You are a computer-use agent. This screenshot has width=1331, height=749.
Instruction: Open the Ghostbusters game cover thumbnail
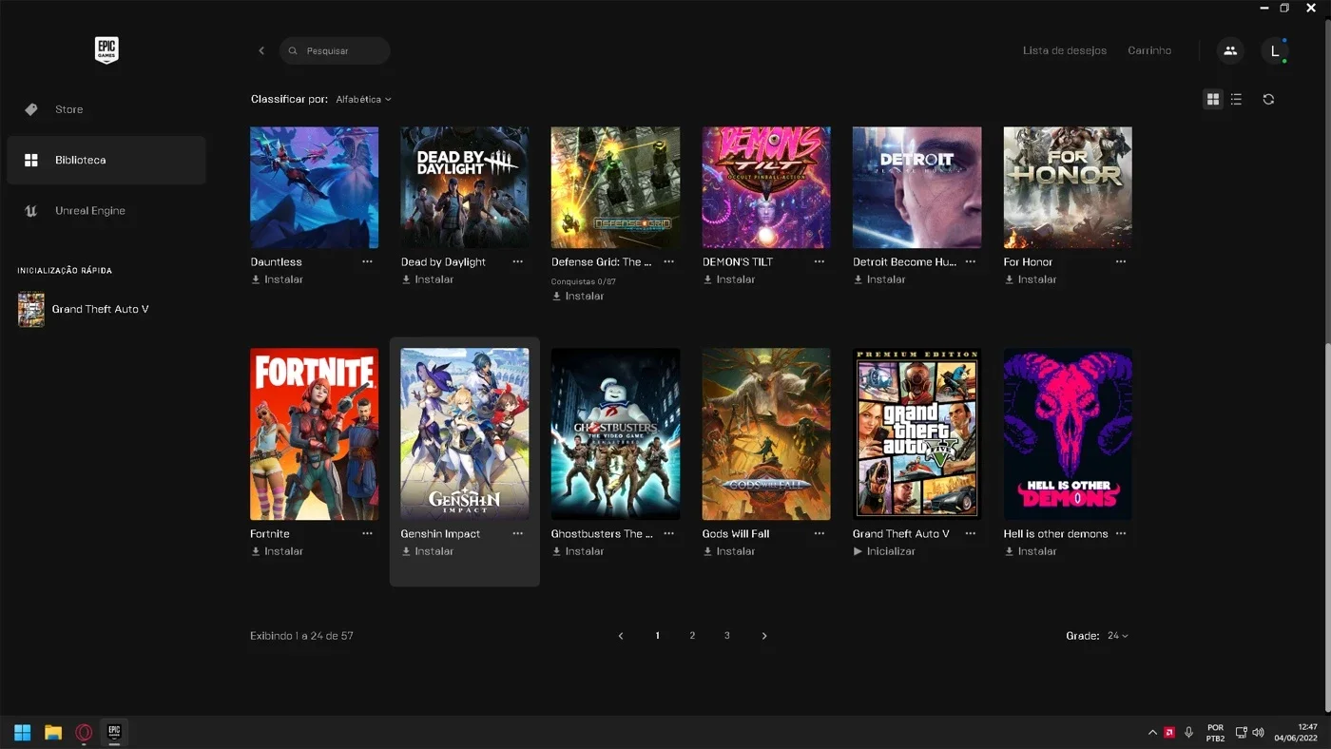tap(615, 434)
